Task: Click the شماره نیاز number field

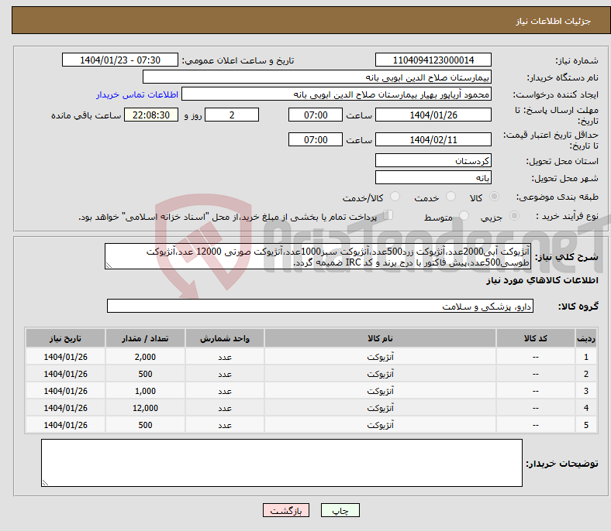Action: coord(433,60)
